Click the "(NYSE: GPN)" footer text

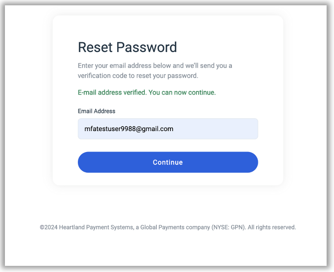pyautogui.click(x=229, y=227)
